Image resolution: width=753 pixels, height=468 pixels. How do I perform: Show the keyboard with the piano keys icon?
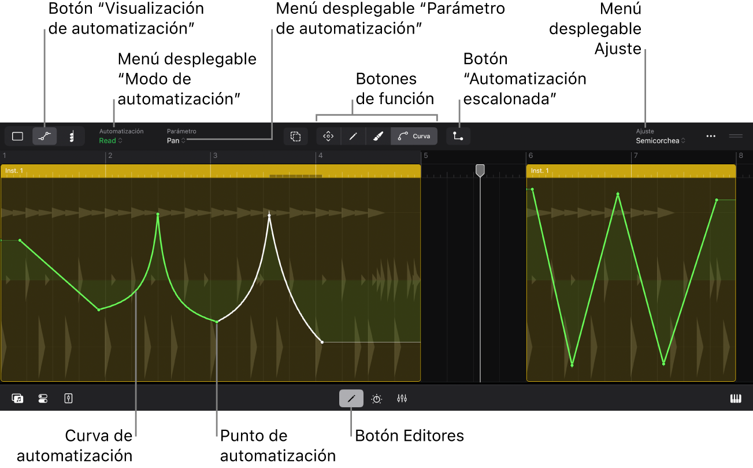(x=736, y=399)
